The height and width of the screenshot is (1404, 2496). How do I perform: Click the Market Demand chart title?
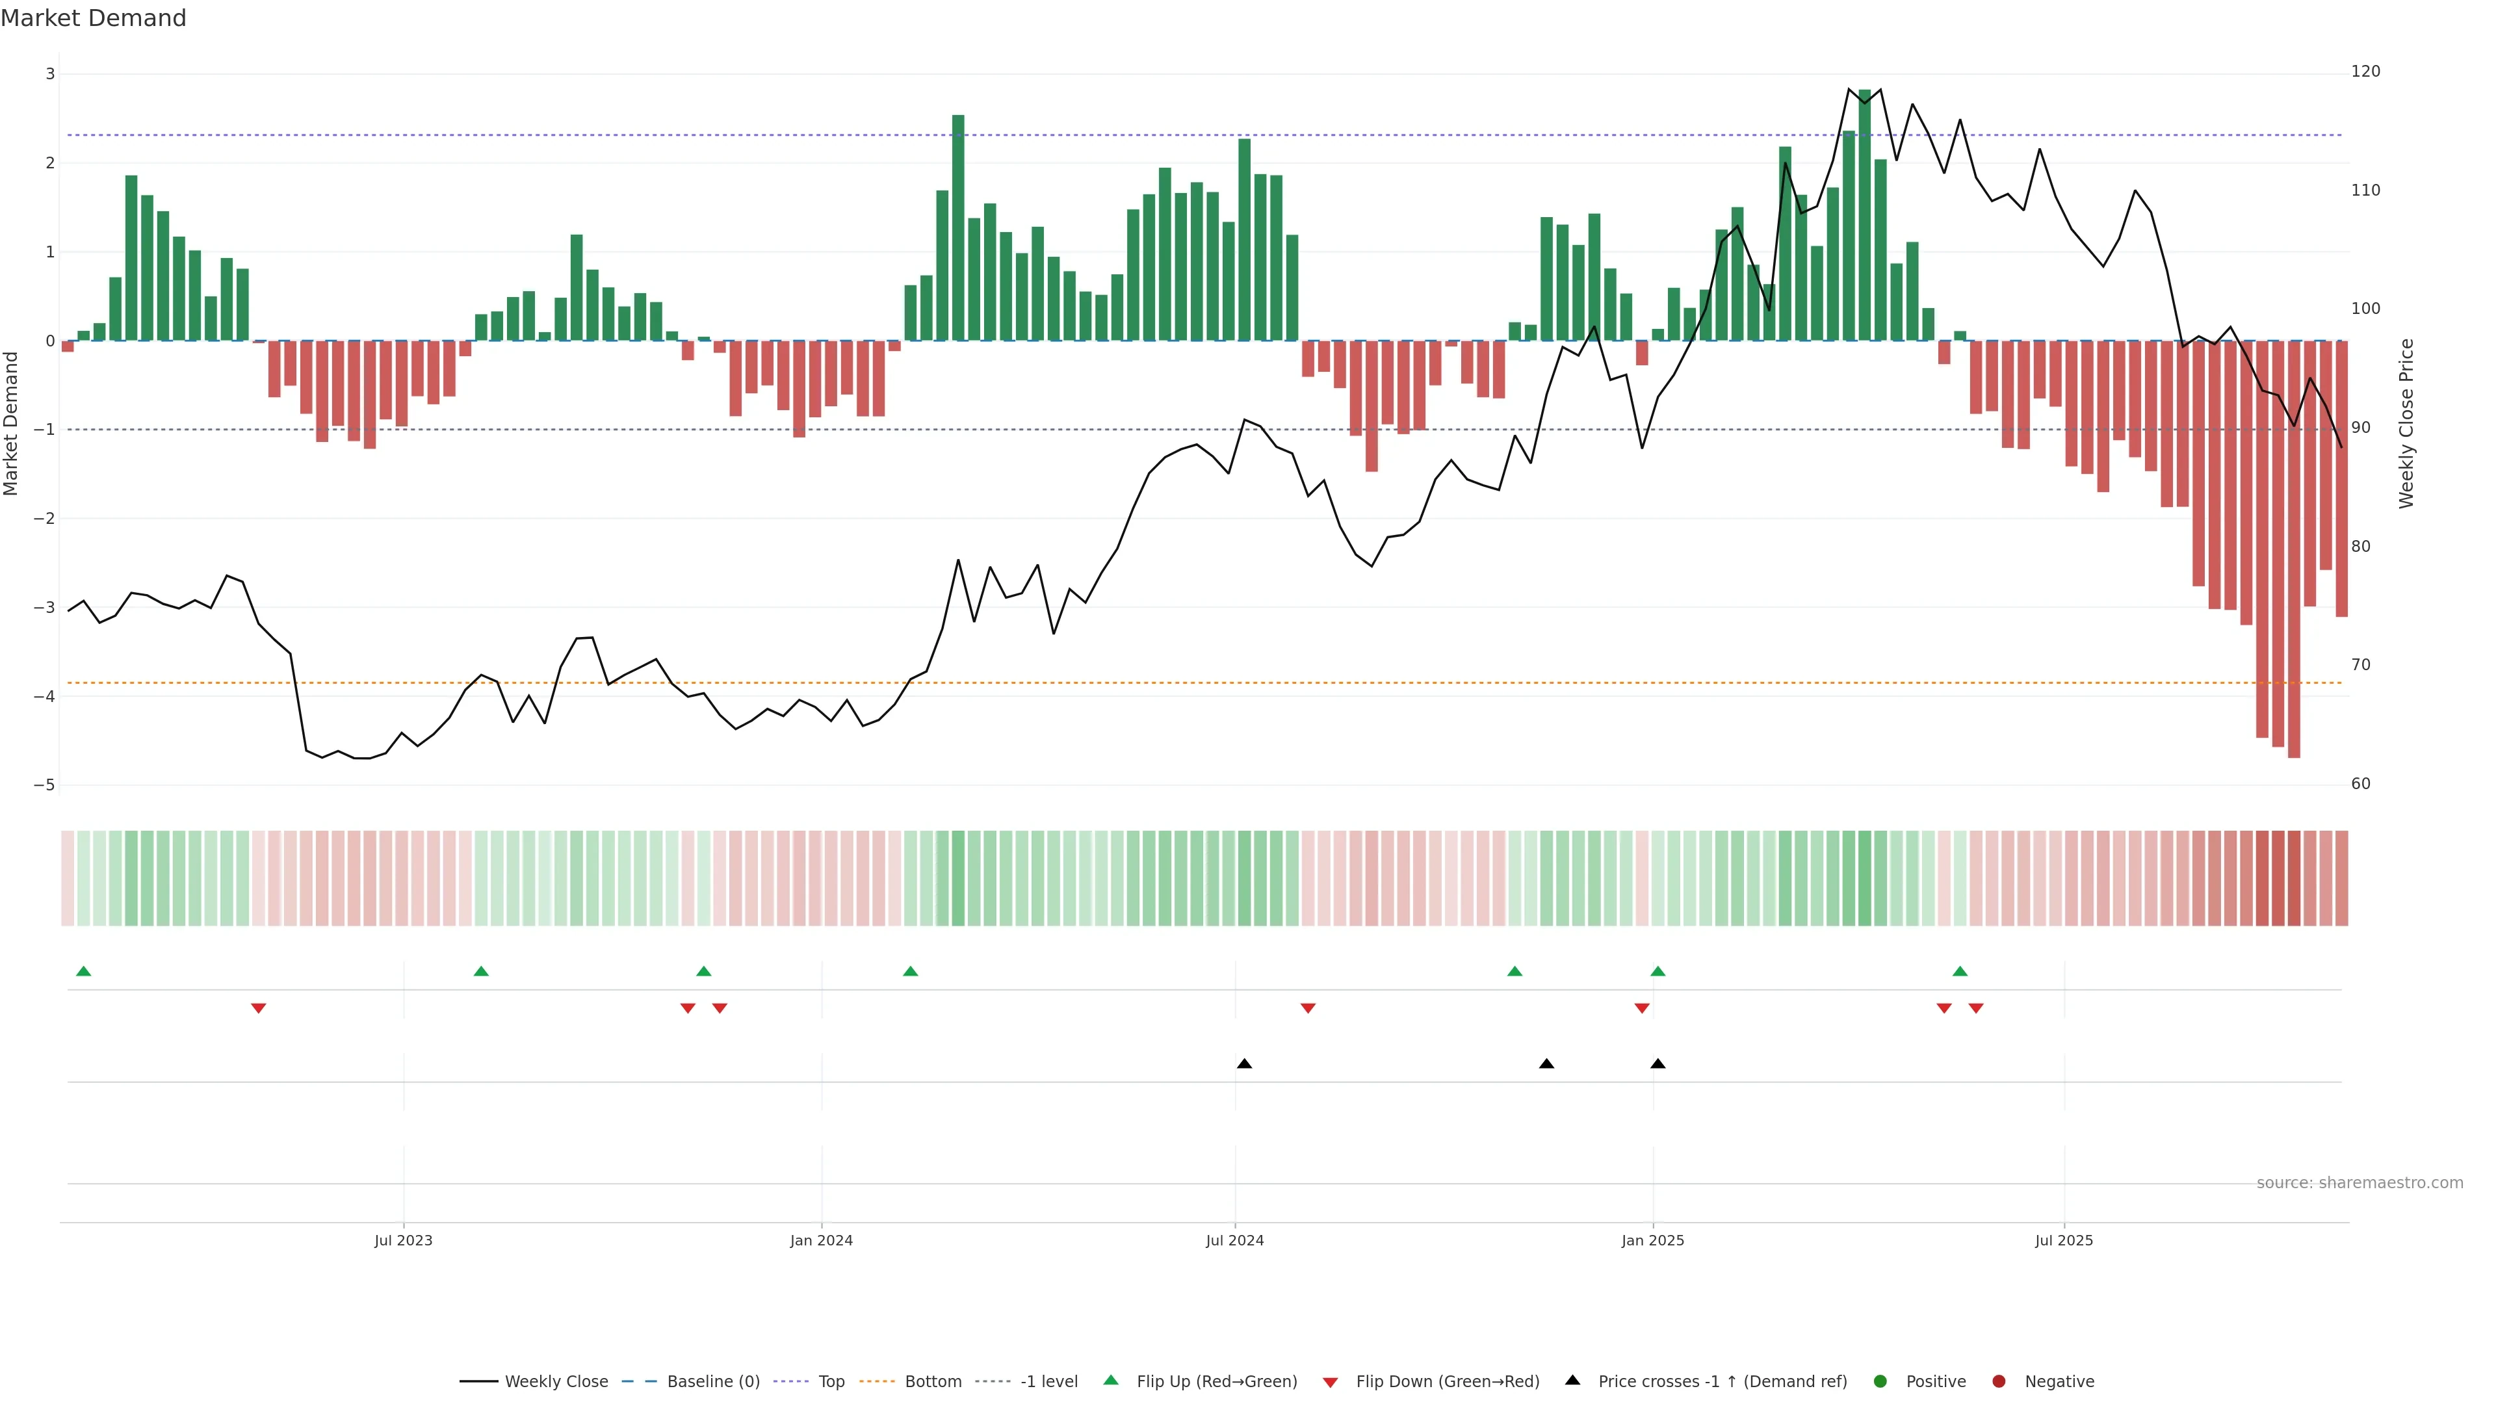click(93, 18)
